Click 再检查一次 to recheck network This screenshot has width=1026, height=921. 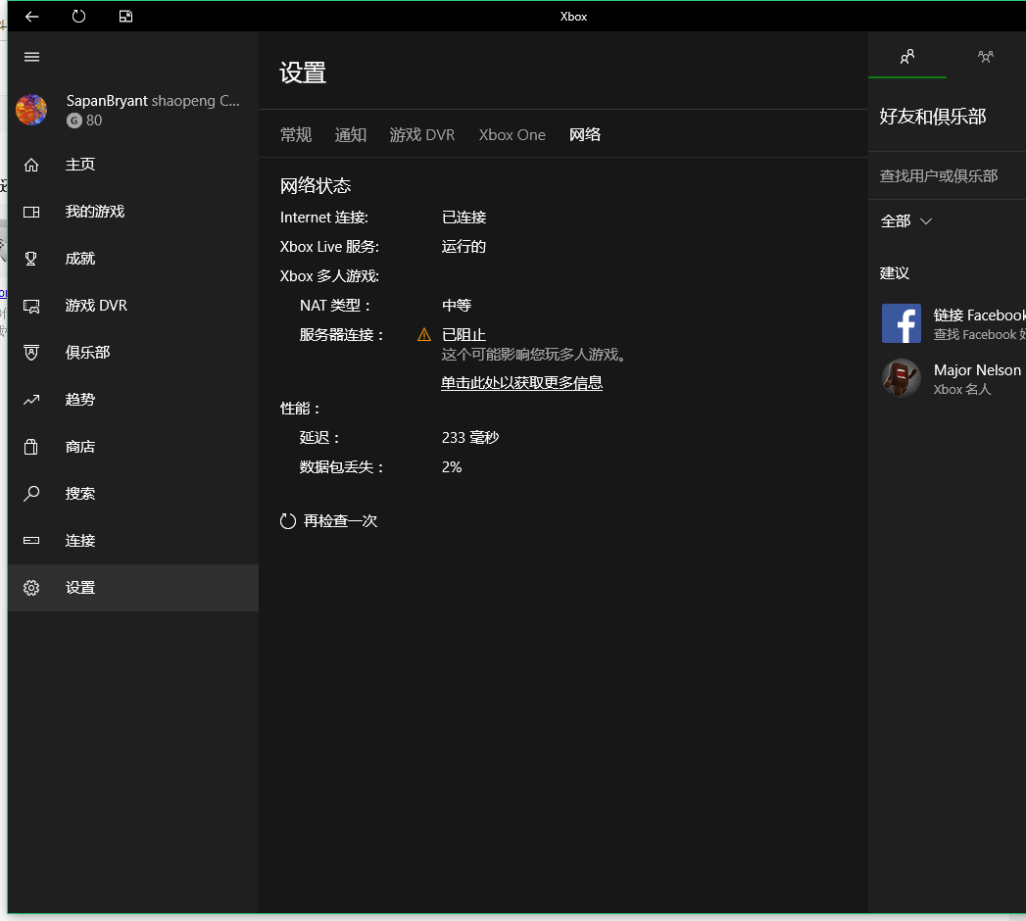pos(328,521)
